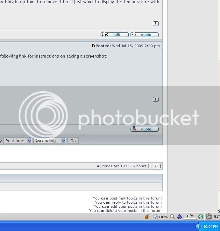
Task: Report the first post using the exclamation icon
Action: click(156, 24)
